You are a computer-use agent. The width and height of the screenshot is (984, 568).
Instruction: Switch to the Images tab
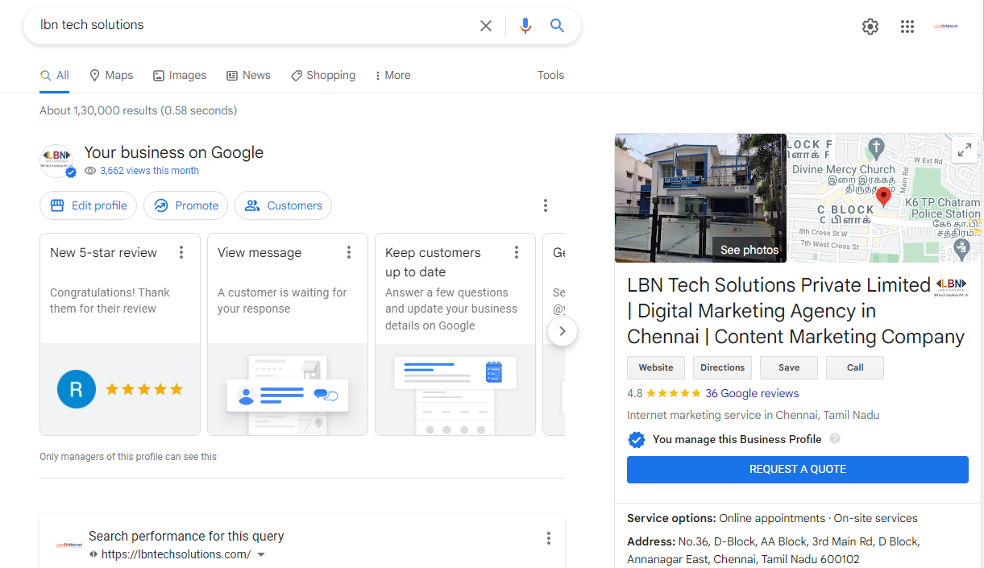[180, 75]
